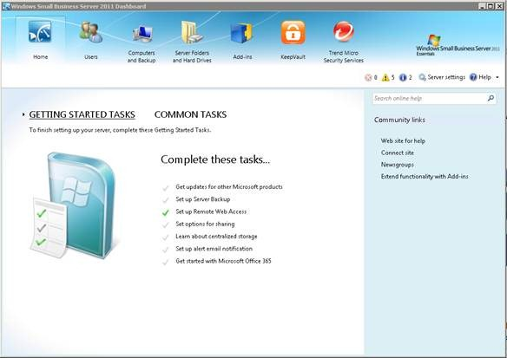Open Get started with Microsoft Office 365
Image resolution: width=507 pixels, height=358 pixels.
point(223,261)
